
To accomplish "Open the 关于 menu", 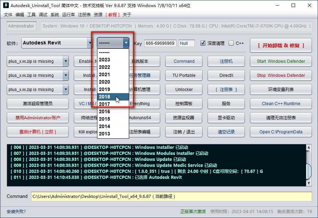I will coord(127,14).
